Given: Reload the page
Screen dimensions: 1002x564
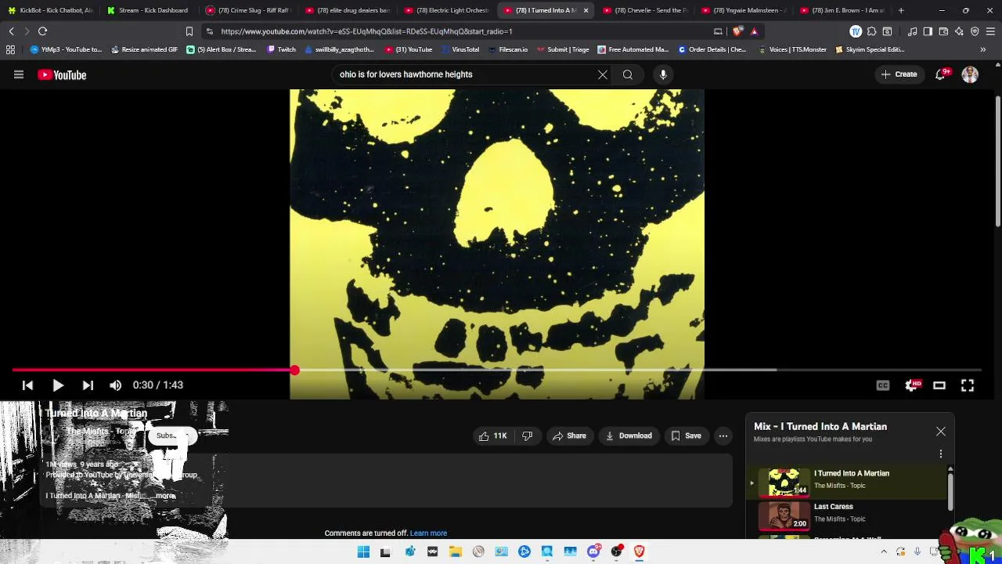Looking at the screenshot, I should [42, 31].
